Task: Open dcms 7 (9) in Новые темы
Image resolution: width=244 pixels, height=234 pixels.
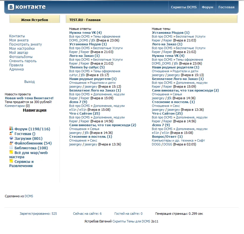Action: [x=161, y=125]
